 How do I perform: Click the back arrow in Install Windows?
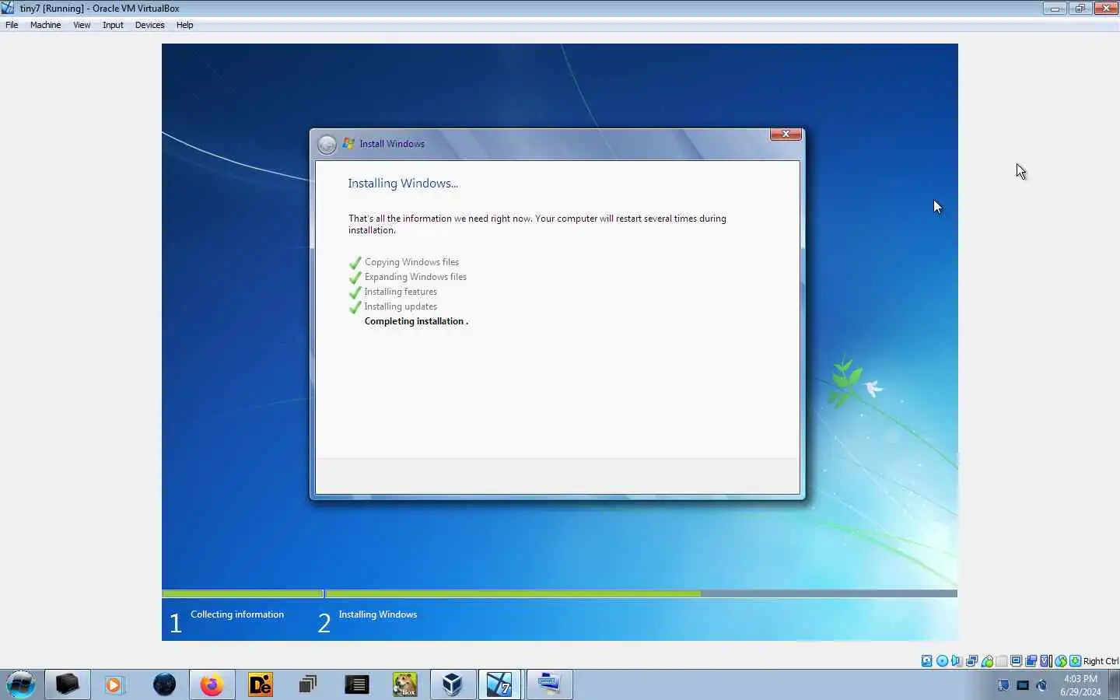(327, 144)
